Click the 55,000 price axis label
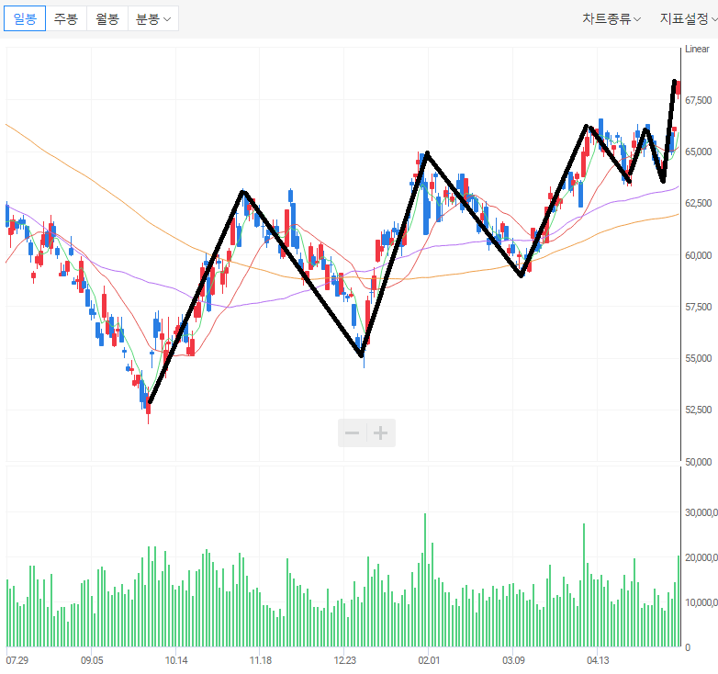Image resolution: width=718 pixels, height=674 pixels. pyautogui.click(x=699, y=358)
